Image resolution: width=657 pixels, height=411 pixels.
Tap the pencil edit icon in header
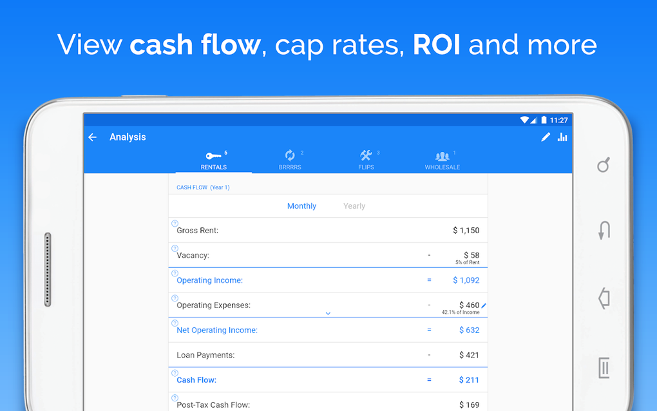546,137
